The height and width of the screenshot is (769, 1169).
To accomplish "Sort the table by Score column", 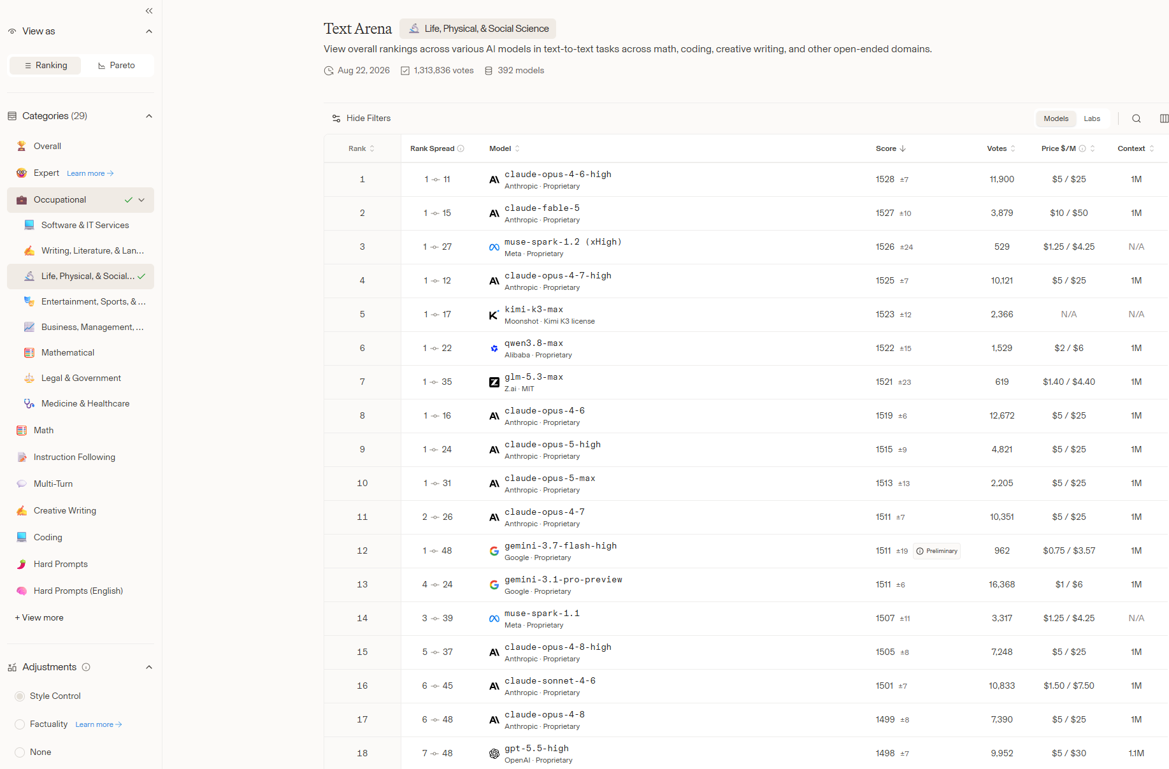I will coord(891,149).
